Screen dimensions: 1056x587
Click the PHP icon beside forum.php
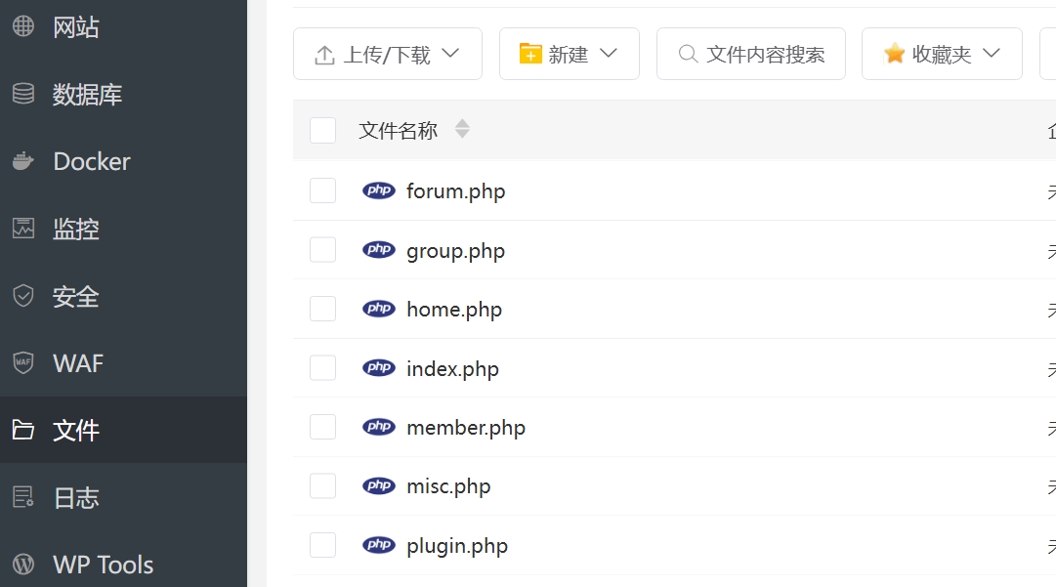coord(379,190)
